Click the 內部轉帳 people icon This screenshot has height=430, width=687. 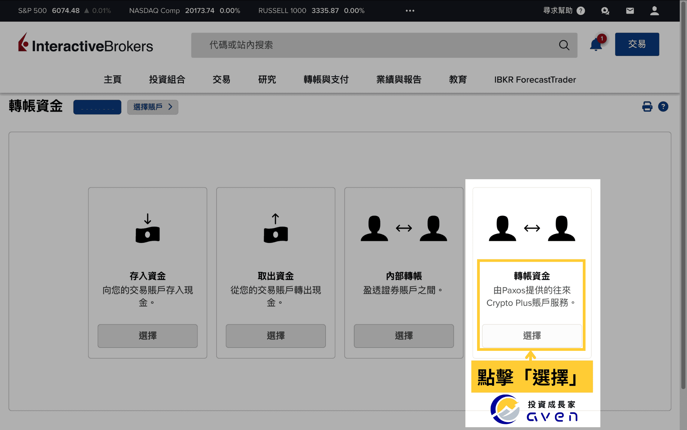pyautogui.click(x=403, y=228)
